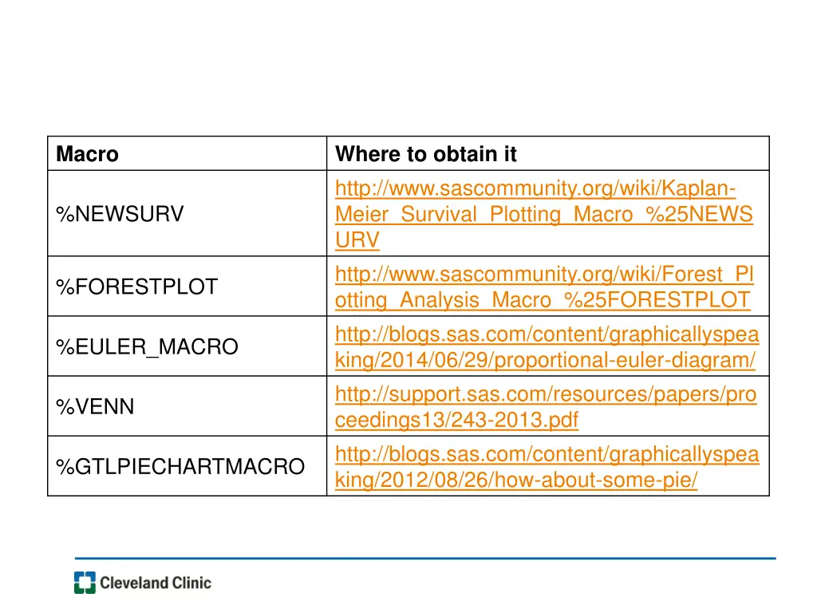Open the Forest Plotting Macro sascommunity link
Viewport: 817px width, 613px height.
pos(544,287)
